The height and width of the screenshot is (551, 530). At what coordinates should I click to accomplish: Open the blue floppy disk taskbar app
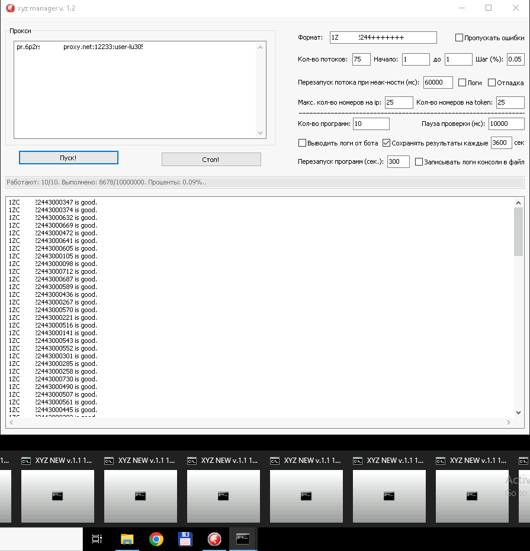tap(185, 539)
